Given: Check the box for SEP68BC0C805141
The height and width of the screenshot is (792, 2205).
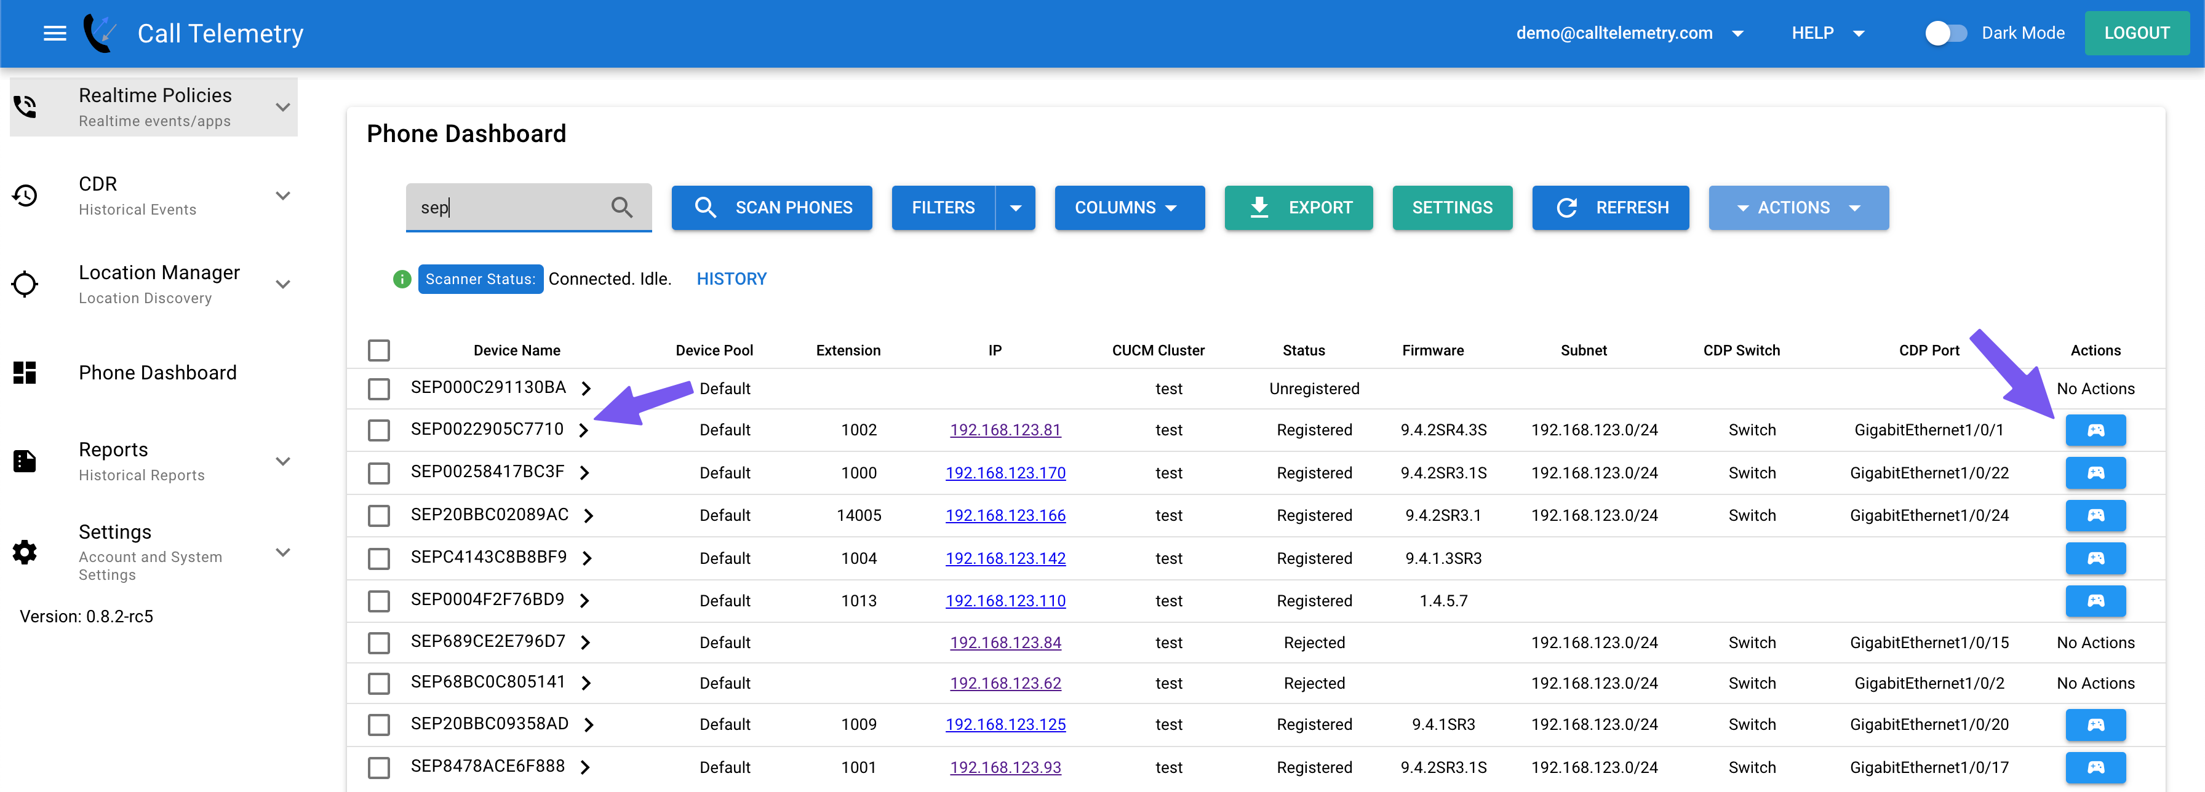Looking at the screenshot, I should click(x=378, y=683).
